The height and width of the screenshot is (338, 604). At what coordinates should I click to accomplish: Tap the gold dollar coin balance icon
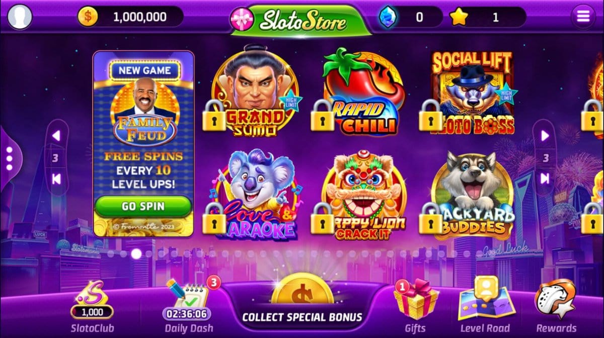(x=88, y=17)
